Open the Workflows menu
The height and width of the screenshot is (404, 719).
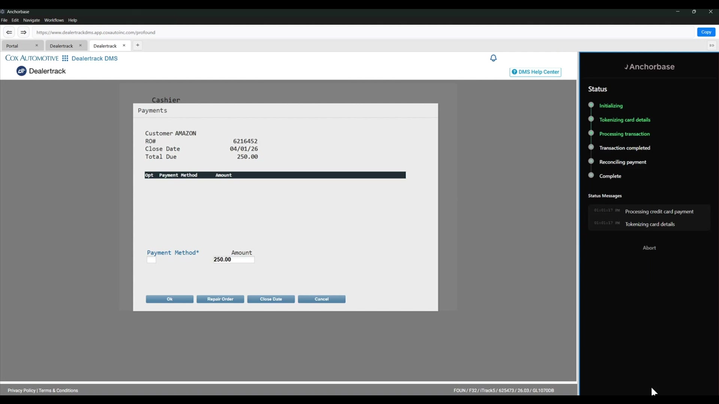(54, 20)
